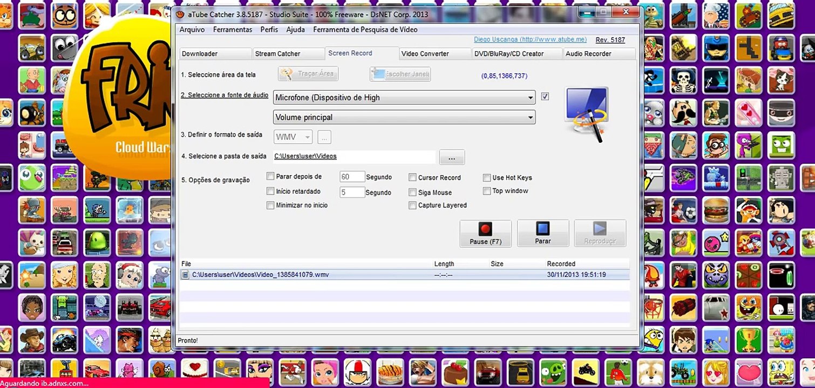Open the sheep with Santa hat game
Viewport: 815px width, 388px height.
(130, 275)
